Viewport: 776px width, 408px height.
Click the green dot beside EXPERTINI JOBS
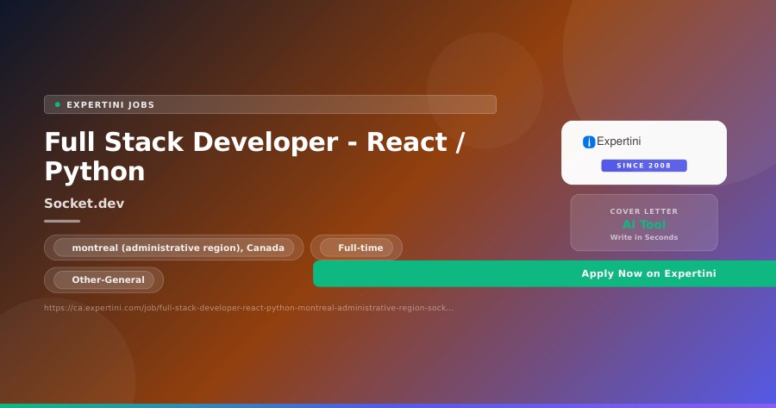[58, 104]
